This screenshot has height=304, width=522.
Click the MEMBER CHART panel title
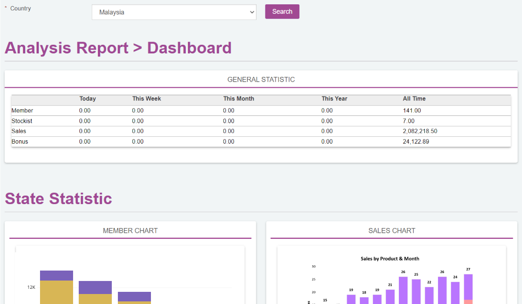(x=130, y=231)
